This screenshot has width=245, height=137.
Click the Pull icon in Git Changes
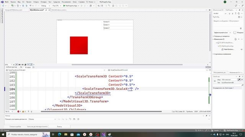point(232,14)
